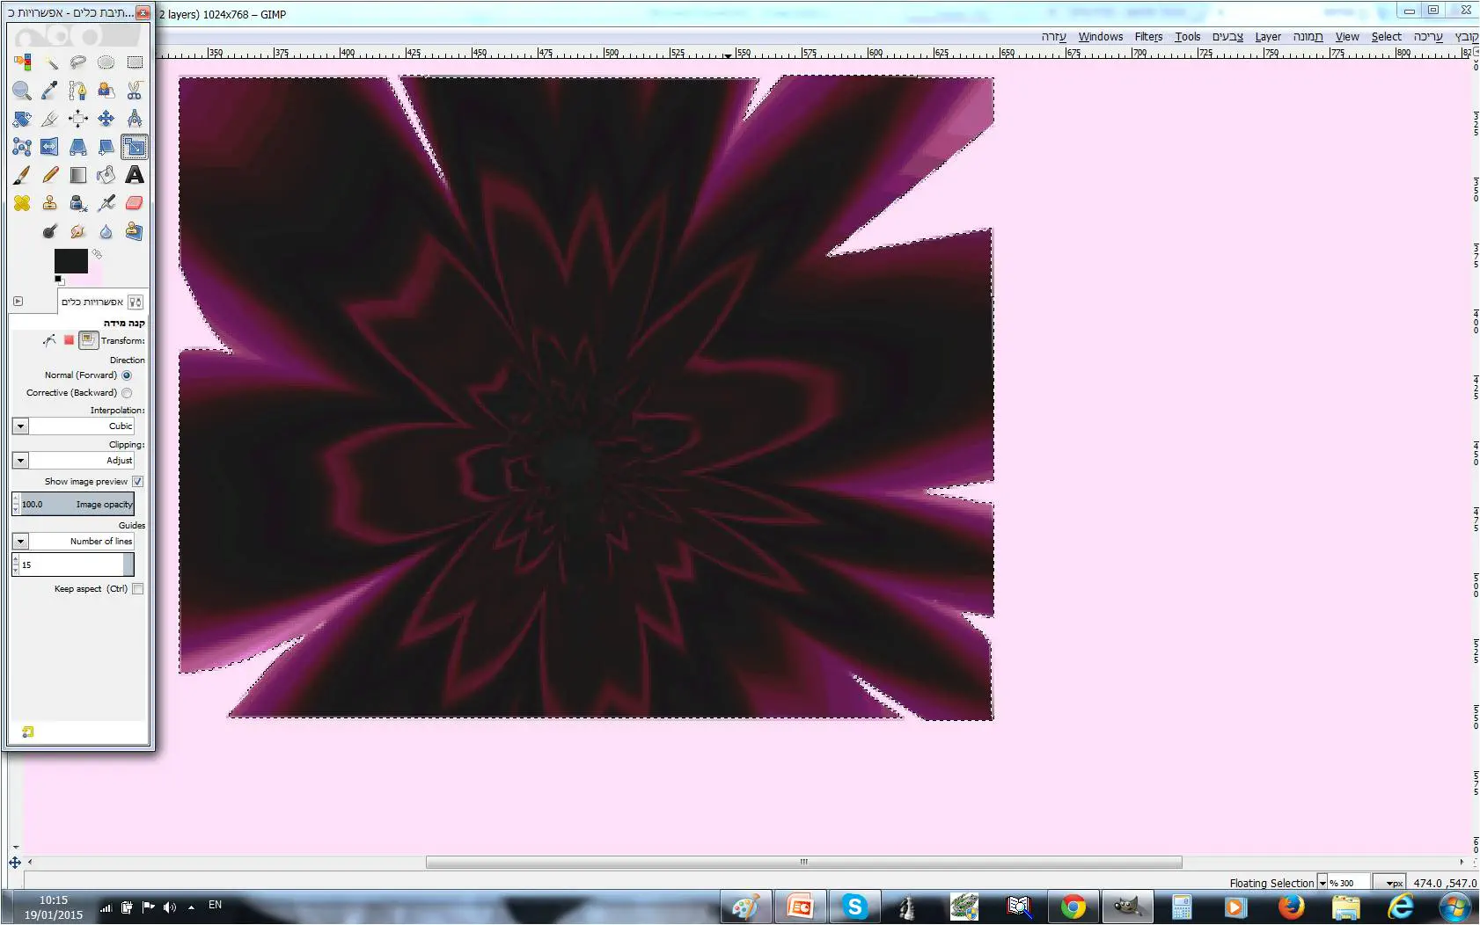This screenshot has height=925, width=1480.
Task: Click the black foreground color swatch
Action: pyautogui.click(x=70, y=260)
